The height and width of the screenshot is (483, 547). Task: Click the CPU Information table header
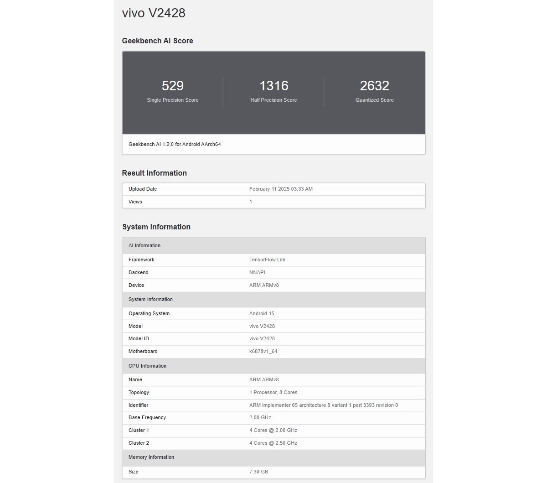pos(147,366)
